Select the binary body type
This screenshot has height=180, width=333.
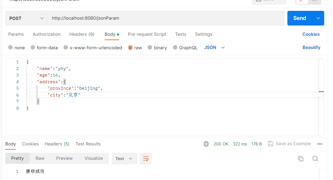pos(157,47)
